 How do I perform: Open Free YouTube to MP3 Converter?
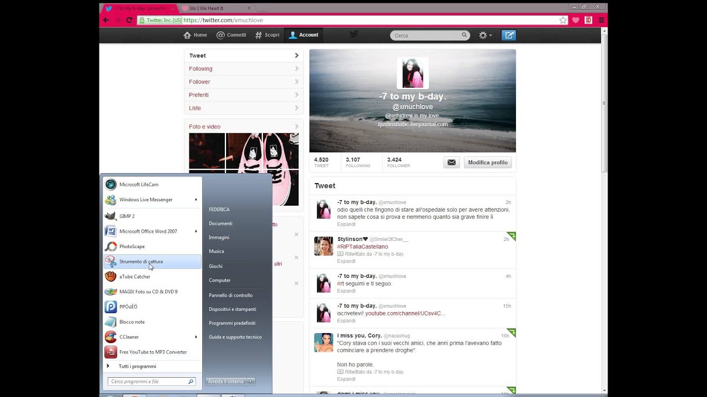[x=152, y=352]
